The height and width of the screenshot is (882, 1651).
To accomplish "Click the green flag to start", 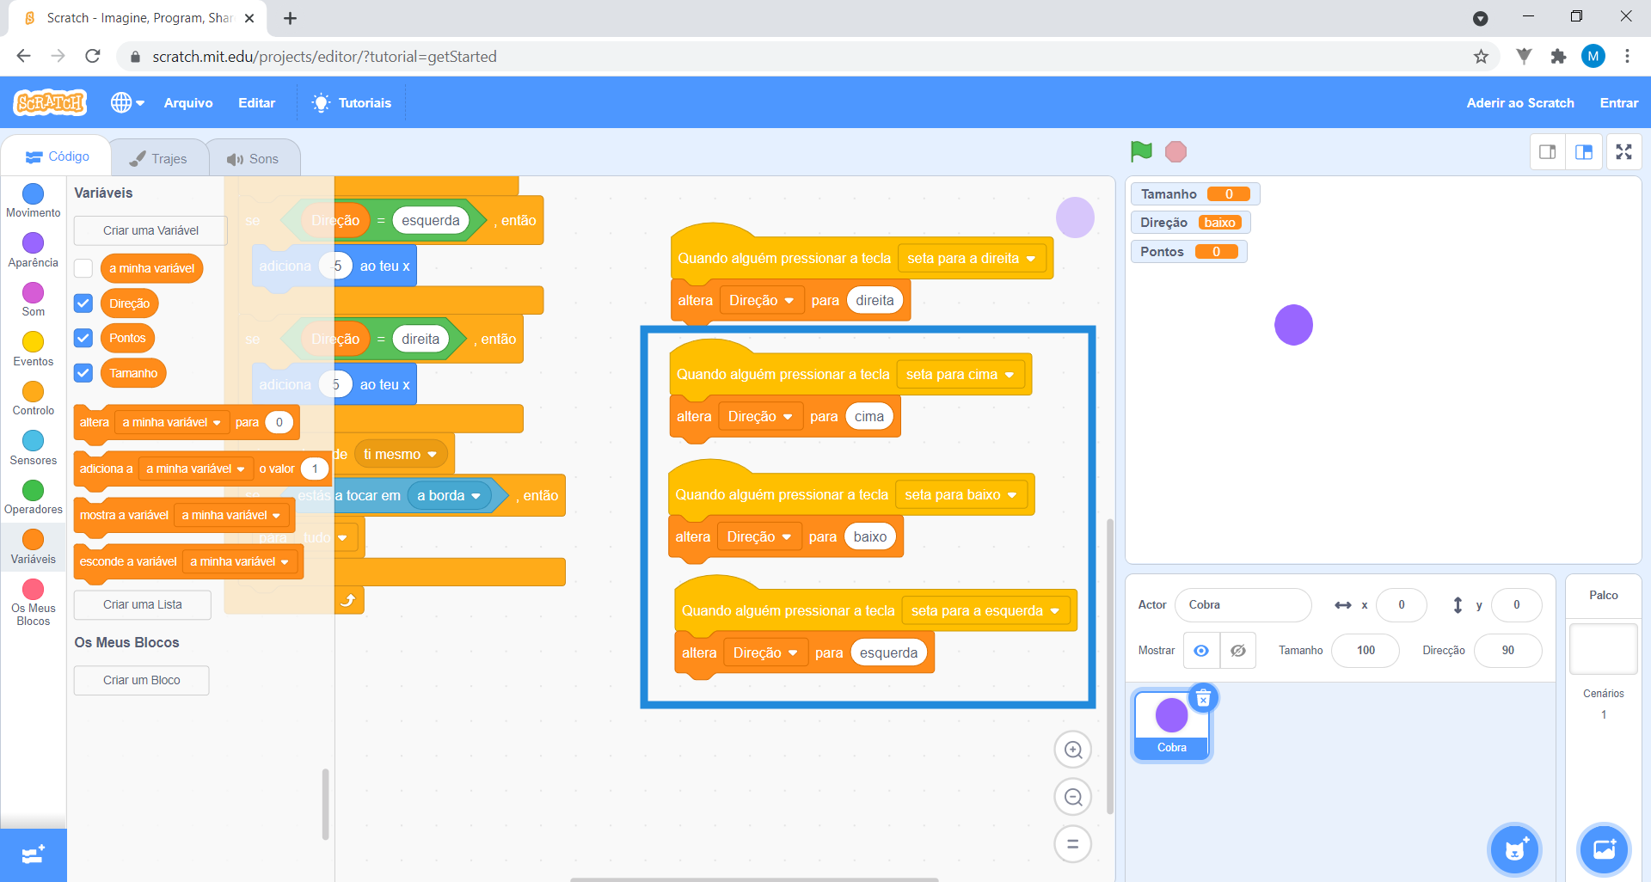I will 1141,151.
